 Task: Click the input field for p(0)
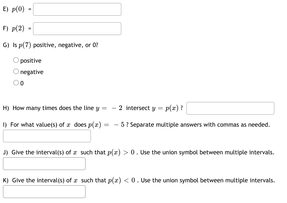pyautogui.click(x=77, y=9)
